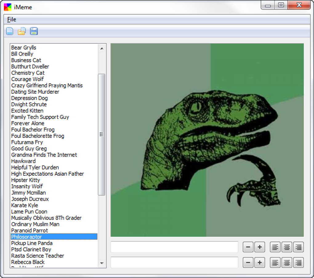Click the meme list scroll up arrow

[x=102, y=48]
